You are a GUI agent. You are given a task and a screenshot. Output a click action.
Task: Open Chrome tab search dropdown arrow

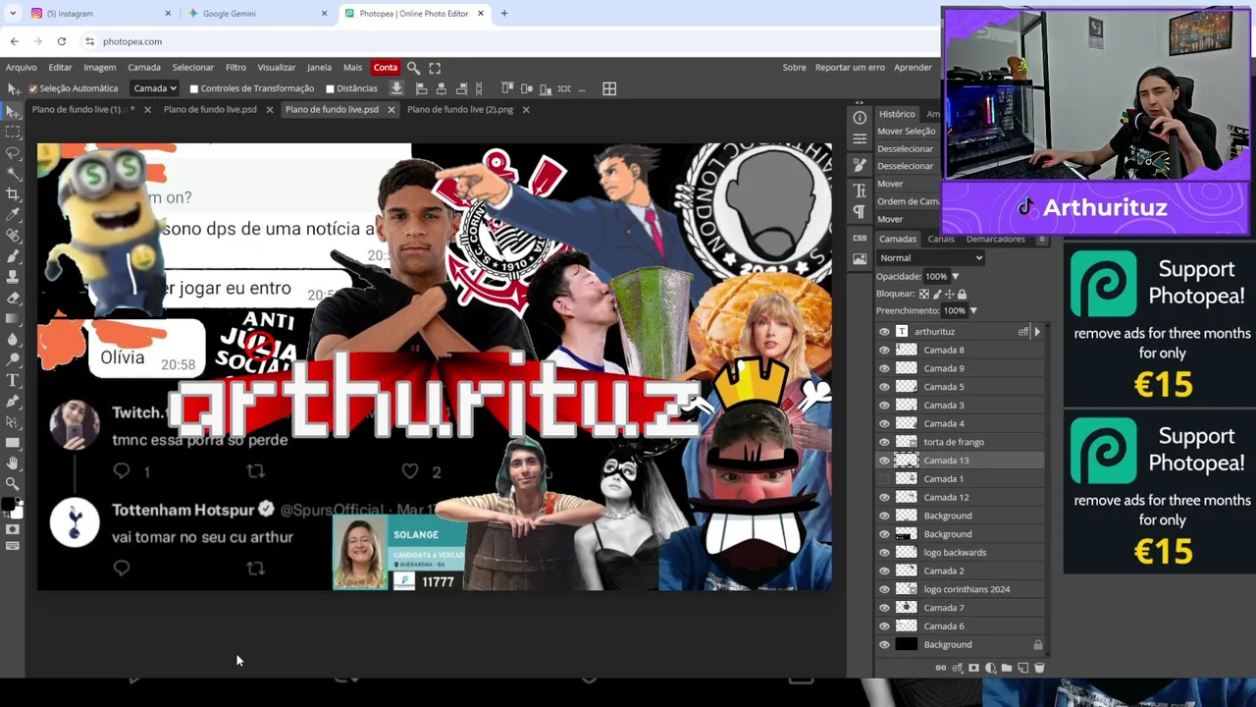[13, 14]
